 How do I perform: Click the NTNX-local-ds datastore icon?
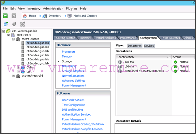pyautogui.click(x=120, y=71)
